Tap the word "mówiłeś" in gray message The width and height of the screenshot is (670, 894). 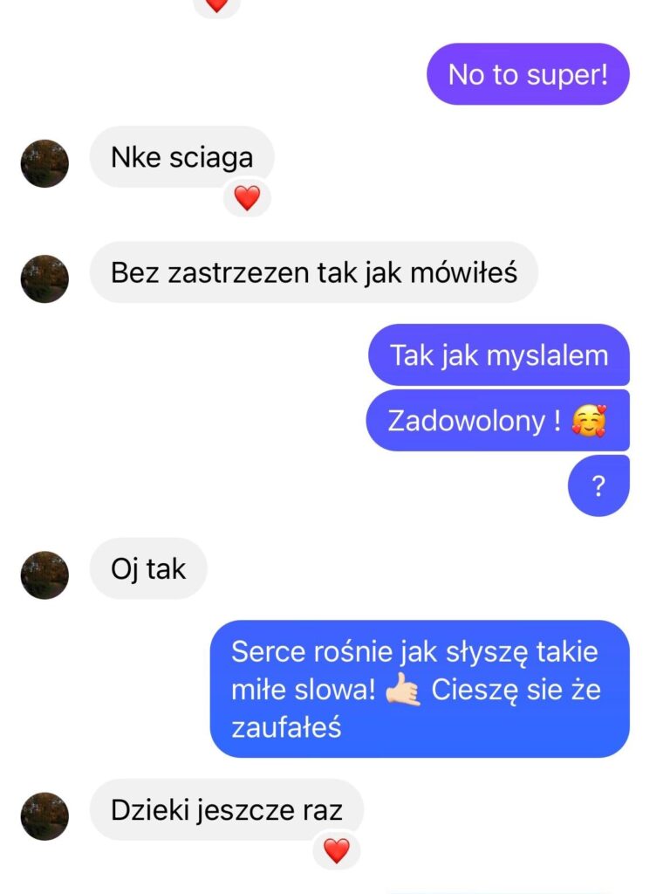pos(464,272)
